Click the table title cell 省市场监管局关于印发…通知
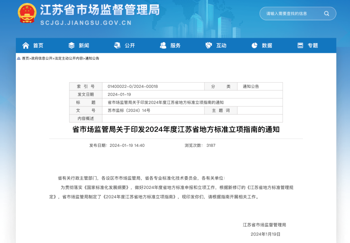Viewport: 350px width, 243px height. click(192, 102)
